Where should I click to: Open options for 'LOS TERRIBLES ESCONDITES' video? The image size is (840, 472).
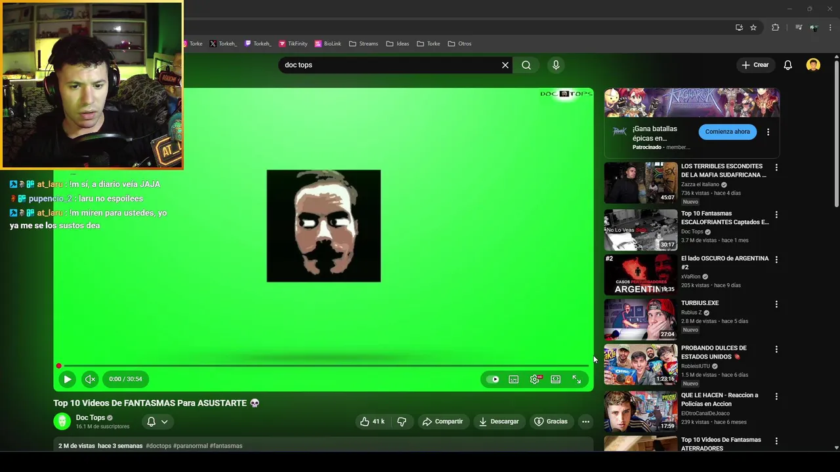776,168
